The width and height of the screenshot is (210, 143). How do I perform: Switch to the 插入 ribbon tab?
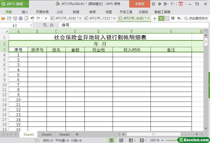click(x=25, y=12)
